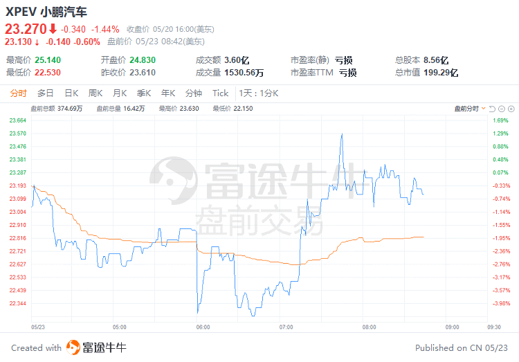Image resolution: width=519 pixels, height=362 pixels.
Task: Click the -0.60% pre-market change
Action: (86, 42)
